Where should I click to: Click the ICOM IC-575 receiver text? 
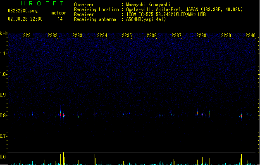(166, 14)
